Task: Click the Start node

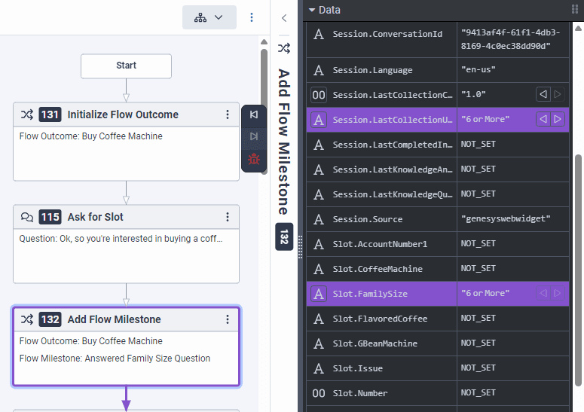Action: (126, 66)
